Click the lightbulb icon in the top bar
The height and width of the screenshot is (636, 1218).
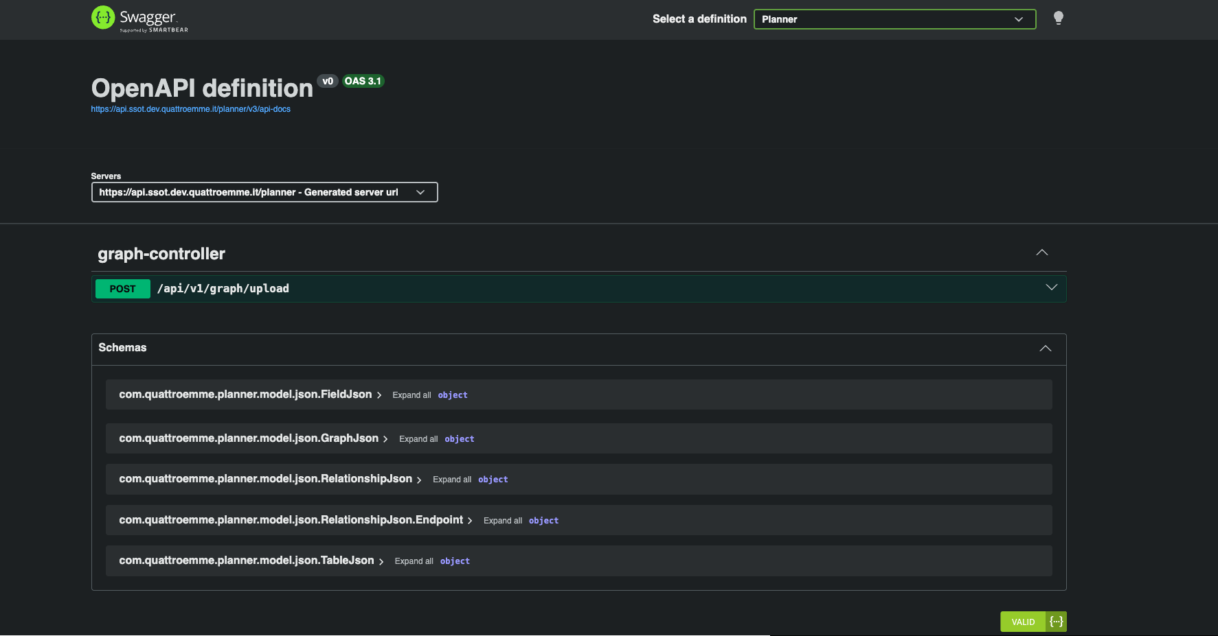(1058, 18)
